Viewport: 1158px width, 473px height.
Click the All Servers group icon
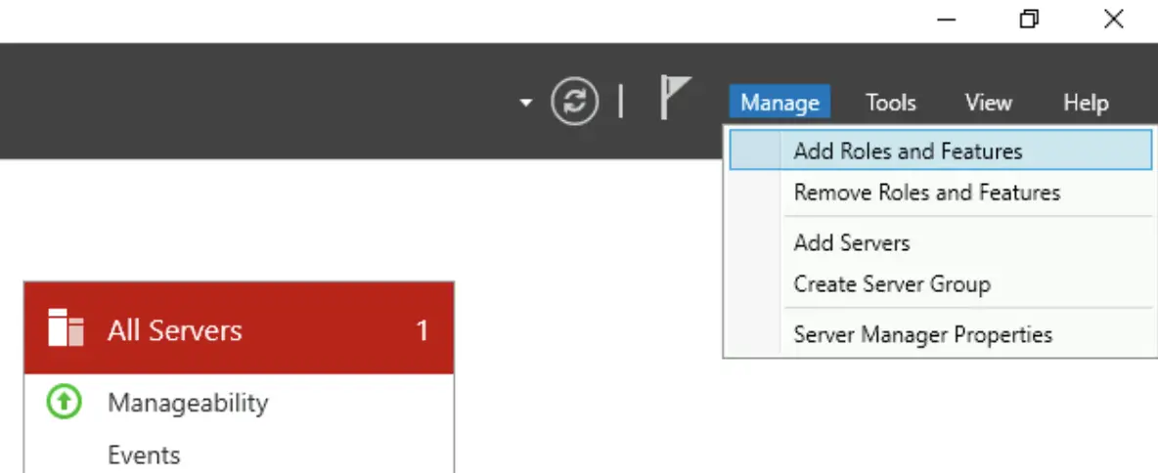(67, 329)
